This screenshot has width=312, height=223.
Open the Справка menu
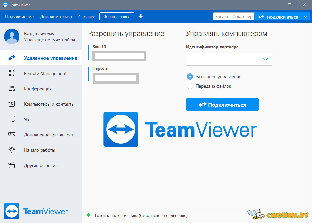87,17
